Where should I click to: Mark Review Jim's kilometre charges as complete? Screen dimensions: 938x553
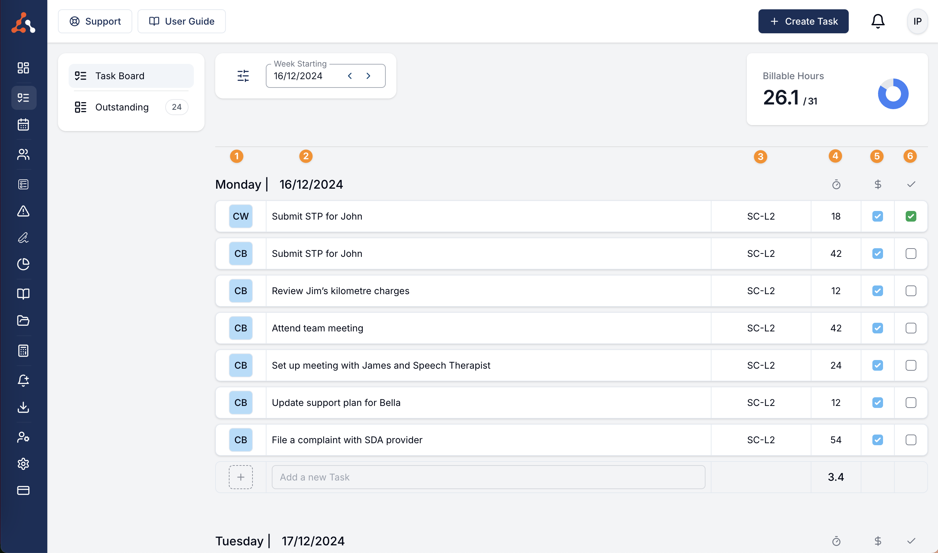click(x=911, y=291)
